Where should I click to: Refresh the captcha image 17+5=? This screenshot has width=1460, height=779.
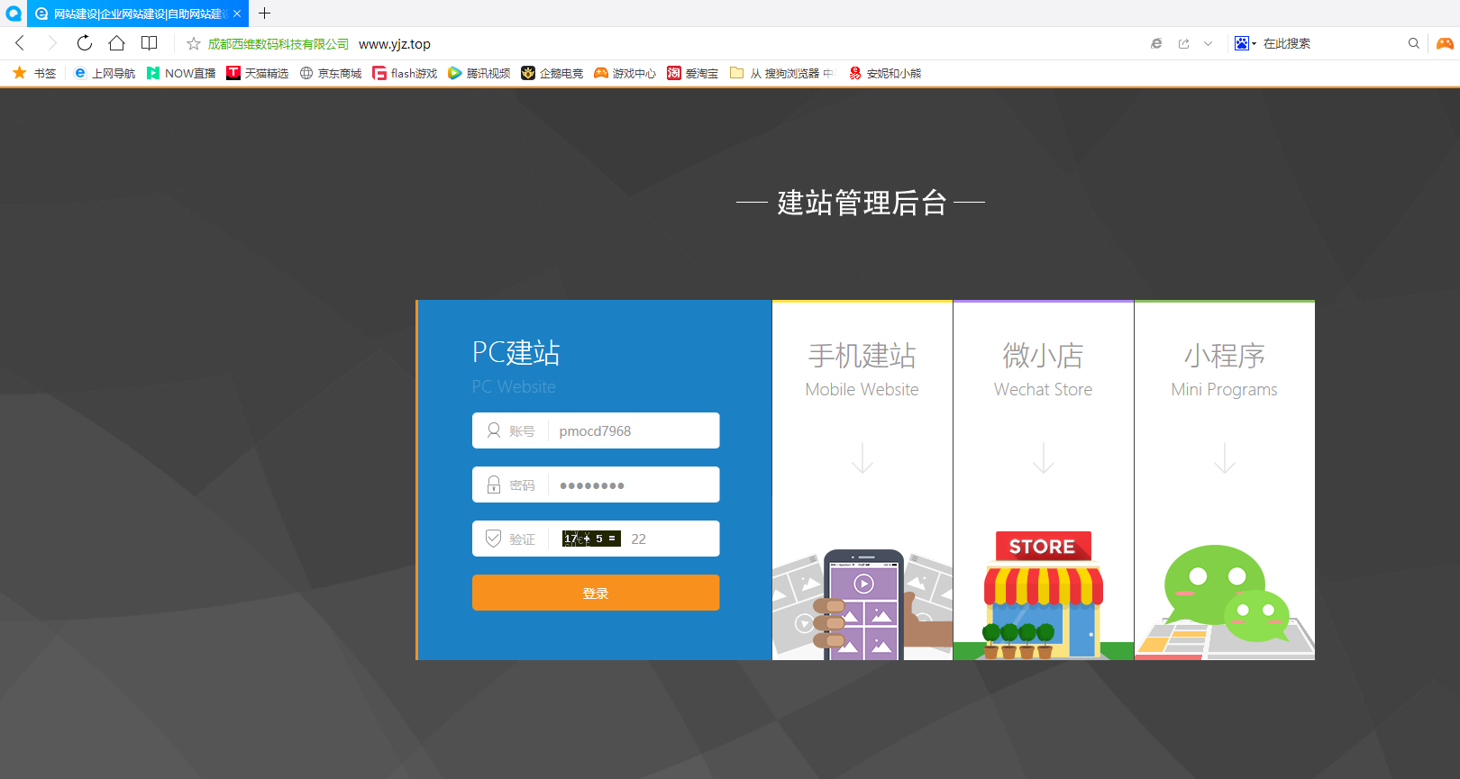point(591,539)
